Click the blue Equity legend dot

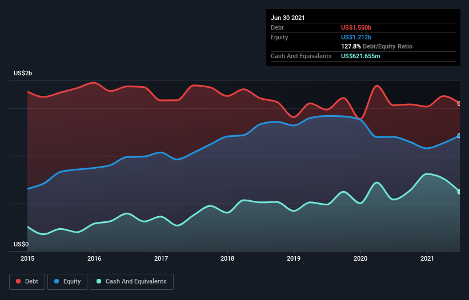pyautogui.click(x=57, y=281)
